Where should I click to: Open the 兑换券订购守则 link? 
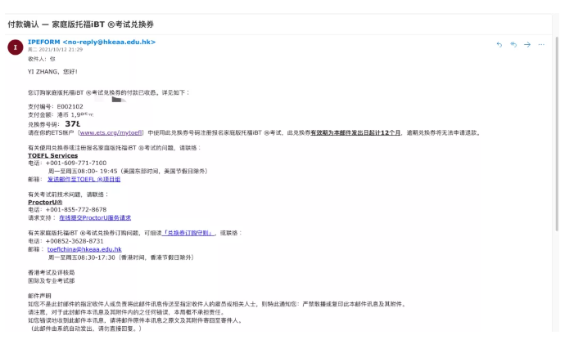coord(188,233)
